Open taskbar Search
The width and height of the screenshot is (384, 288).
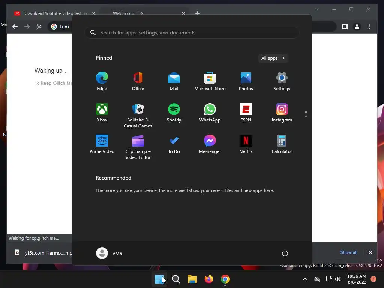click(176, 279)
